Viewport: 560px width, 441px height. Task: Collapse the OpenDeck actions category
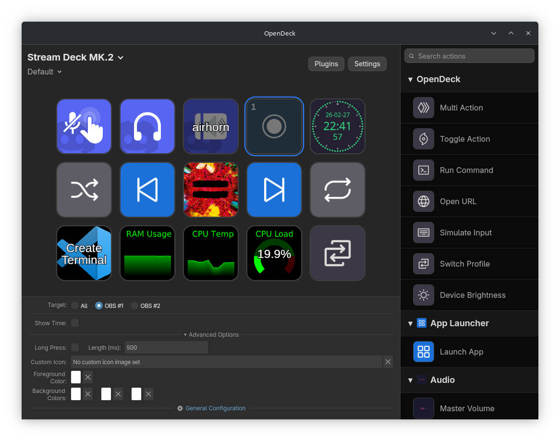pyautogui.click(x=410, y=79)
